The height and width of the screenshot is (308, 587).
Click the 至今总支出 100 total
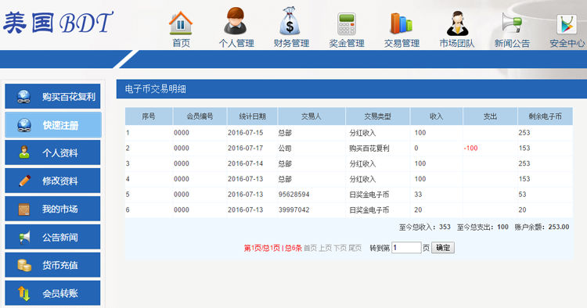pos(483,227)
